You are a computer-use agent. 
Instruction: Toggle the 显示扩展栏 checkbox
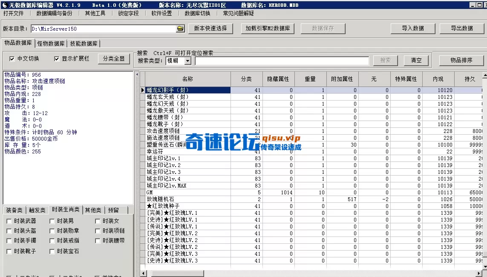(57, 59)
